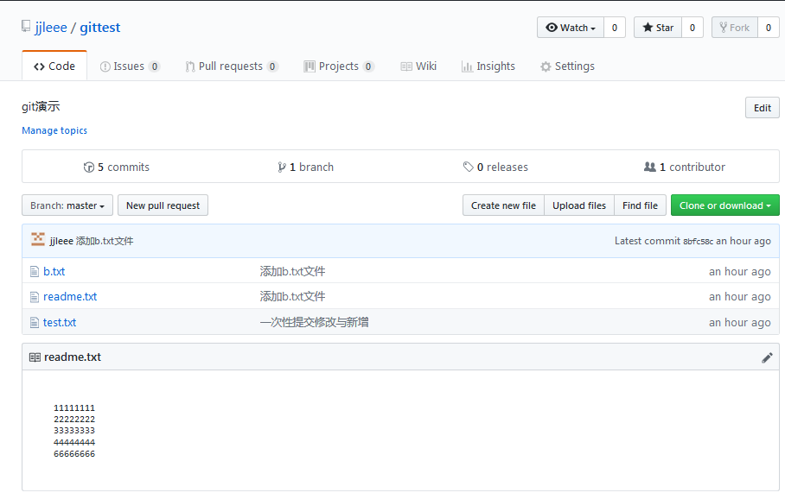The image size is (785, 499).
Task: Click the watchers count next to Watch
Action: tap(615, 28)
